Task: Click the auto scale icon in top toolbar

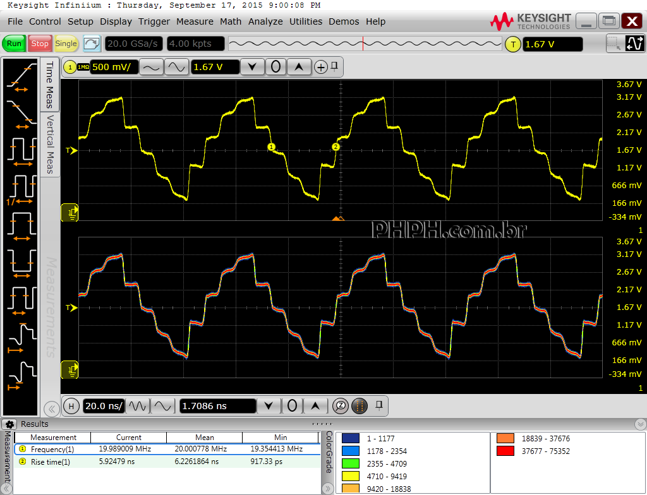Action: pyautogui.click(x=92, y=44)
